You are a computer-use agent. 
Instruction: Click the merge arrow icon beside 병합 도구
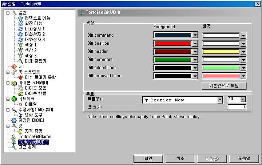coord(20,115)
